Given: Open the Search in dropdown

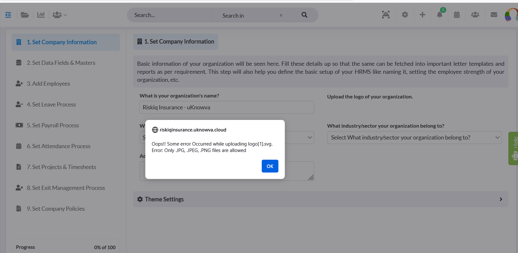Looking at the screenshot, I should pyautogui.click(x=252, y=15).
